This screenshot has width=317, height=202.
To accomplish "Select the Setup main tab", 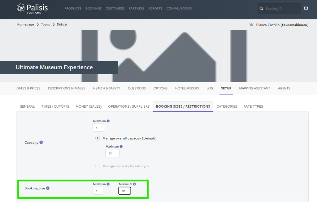I will [226, 88].
